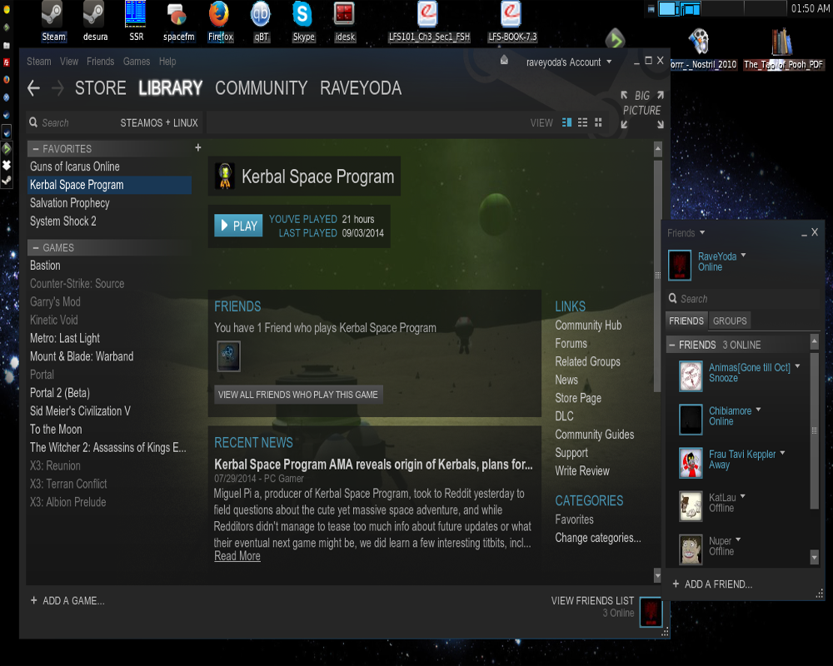The image size is (833, 666).
Task: Enter Big Picture mode
Action: [x=642, y=109]
